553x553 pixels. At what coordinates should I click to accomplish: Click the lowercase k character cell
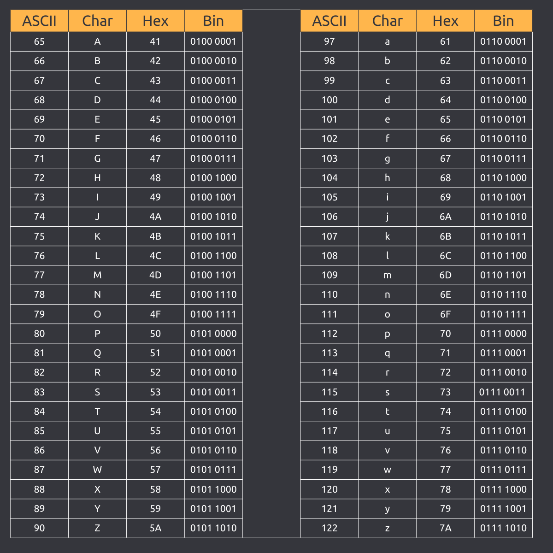pos(387,236)
